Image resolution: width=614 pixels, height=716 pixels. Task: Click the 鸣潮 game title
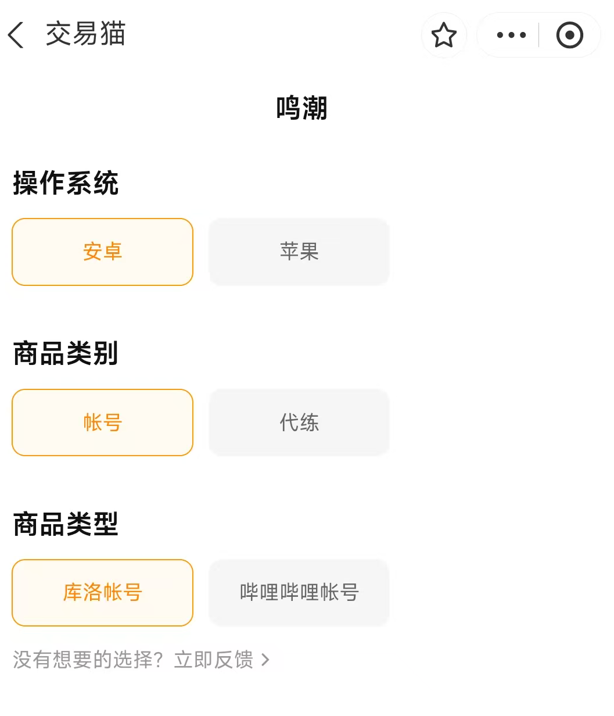coord(301,108)
